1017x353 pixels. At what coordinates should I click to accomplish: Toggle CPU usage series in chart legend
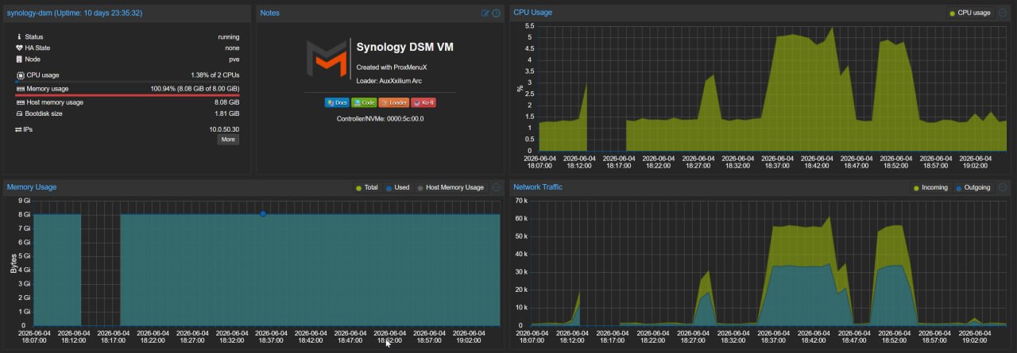pyautogui.click(x=969, y=13)
